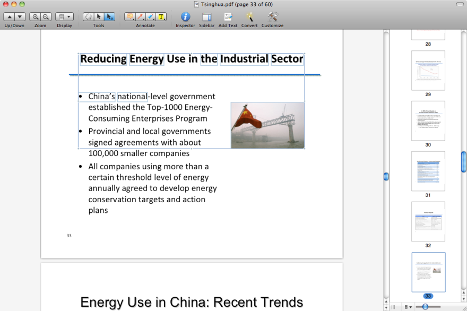
Task: Click the zoom slider handle
Action: pyautogui.click(x=426, y=306)
